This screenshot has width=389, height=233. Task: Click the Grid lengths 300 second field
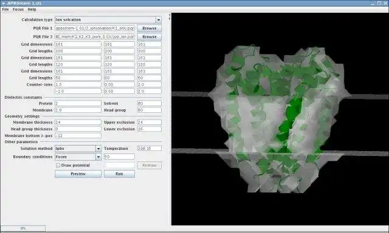(119, 51)
